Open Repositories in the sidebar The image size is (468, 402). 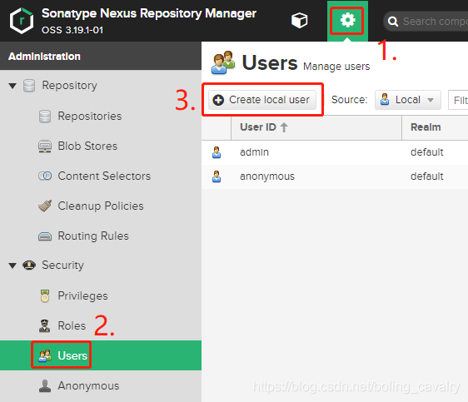[90, 116]
